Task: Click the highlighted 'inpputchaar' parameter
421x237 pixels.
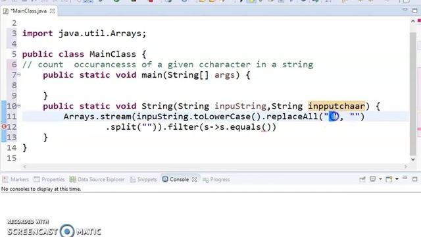Action: 336,106
